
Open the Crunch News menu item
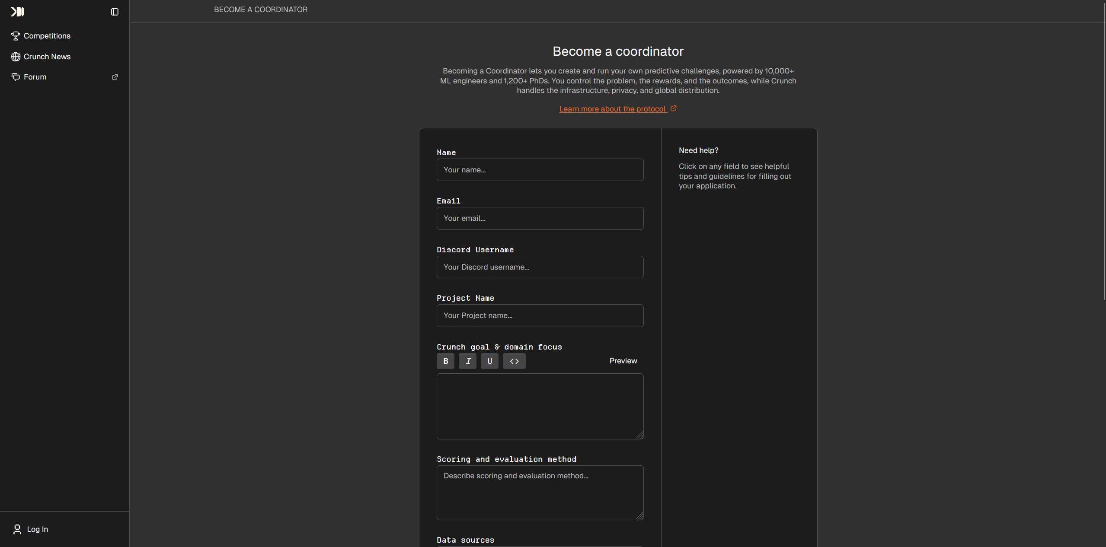pos(47,57)
